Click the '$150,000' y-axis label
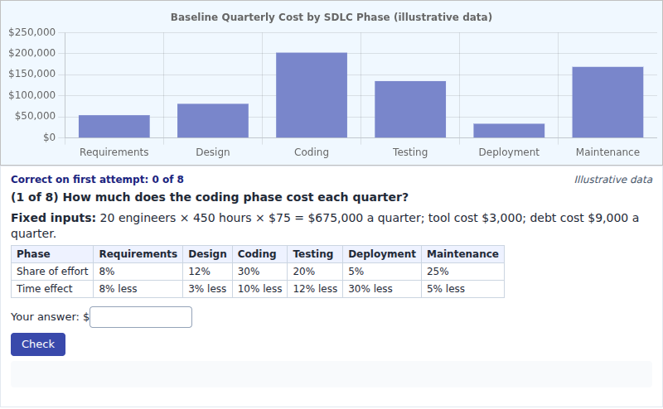This screenshot has height=409, width=663. 31,74
